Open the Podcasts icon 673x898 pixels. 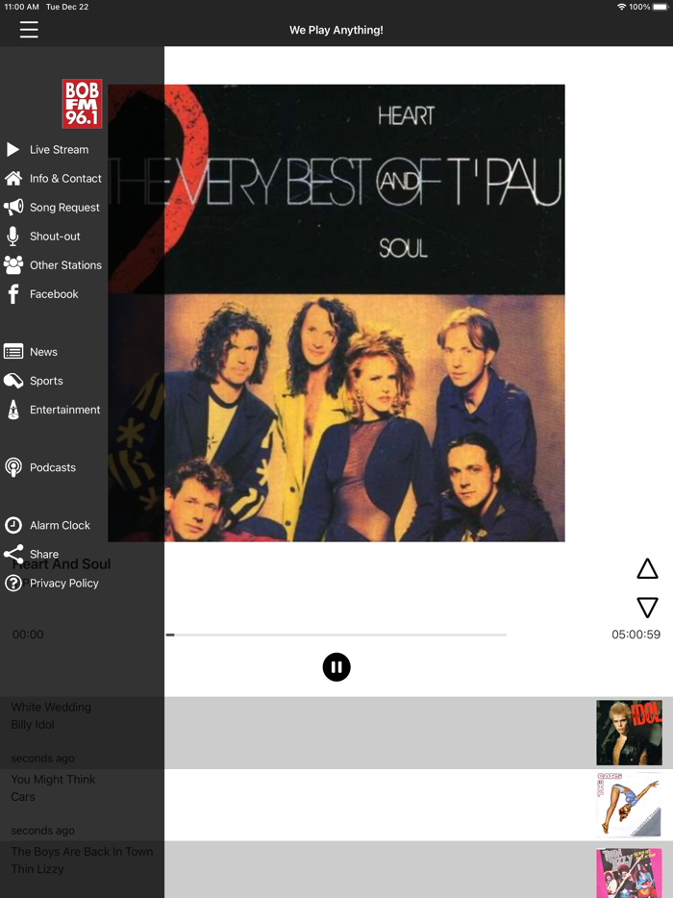click(13, 467)
